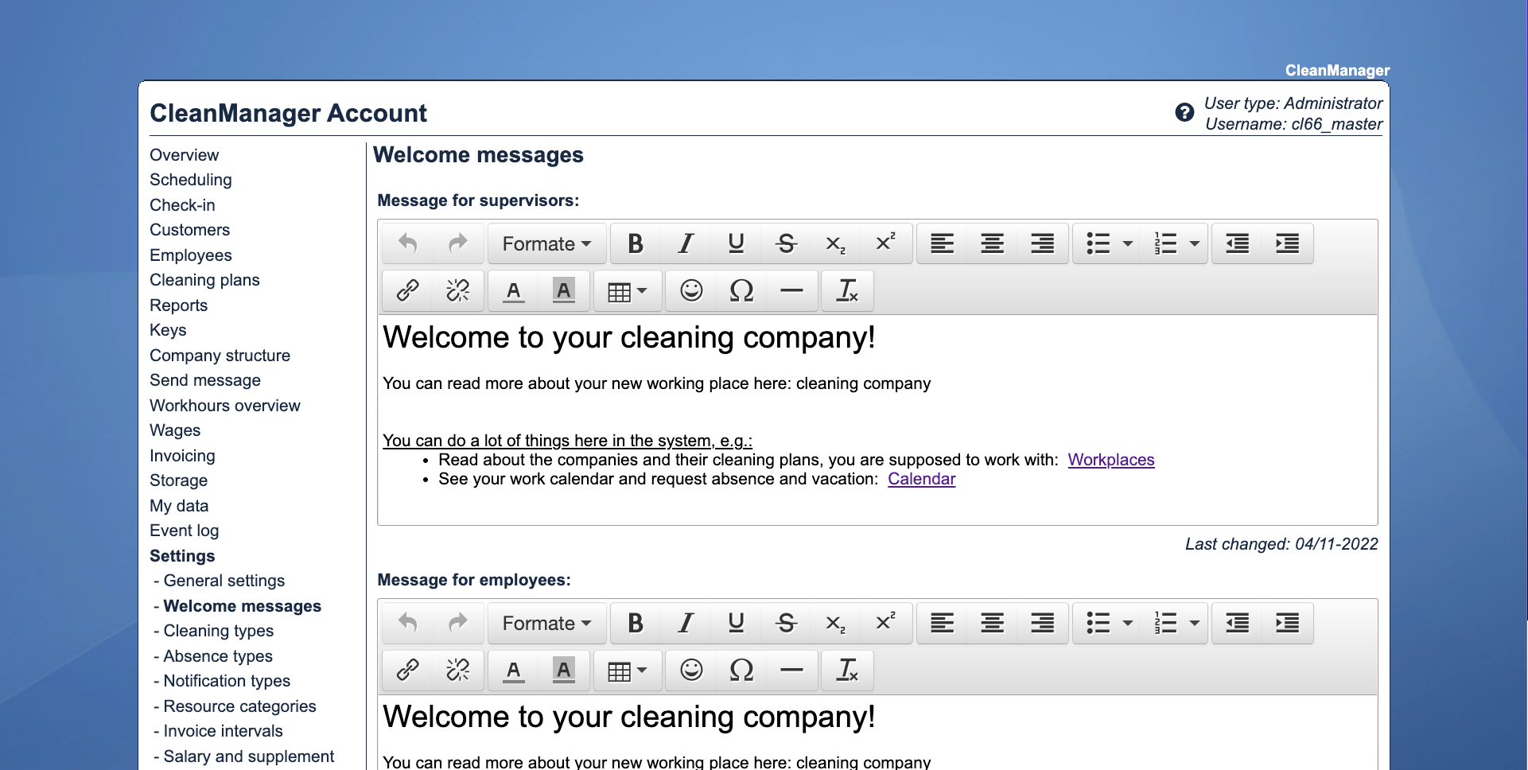Viewport: 1528px width, 770px height.
Task: Center align text in supervisors editor
Action: click(992, 243)
